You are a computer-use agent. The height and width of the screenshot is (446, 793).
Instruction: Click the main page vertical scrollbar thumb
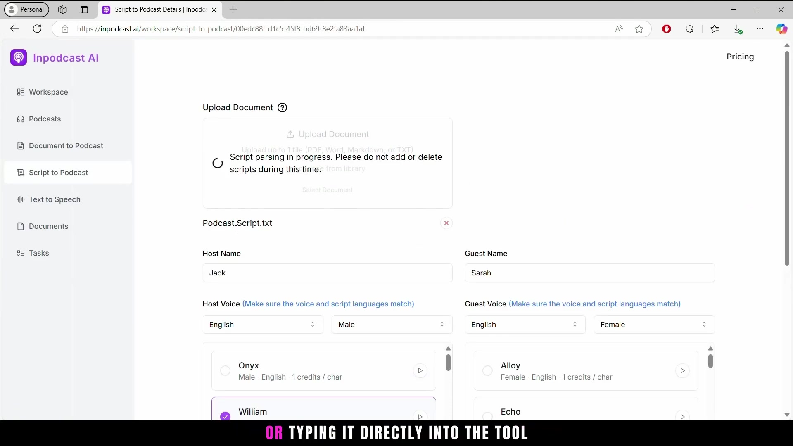point(787,158)
